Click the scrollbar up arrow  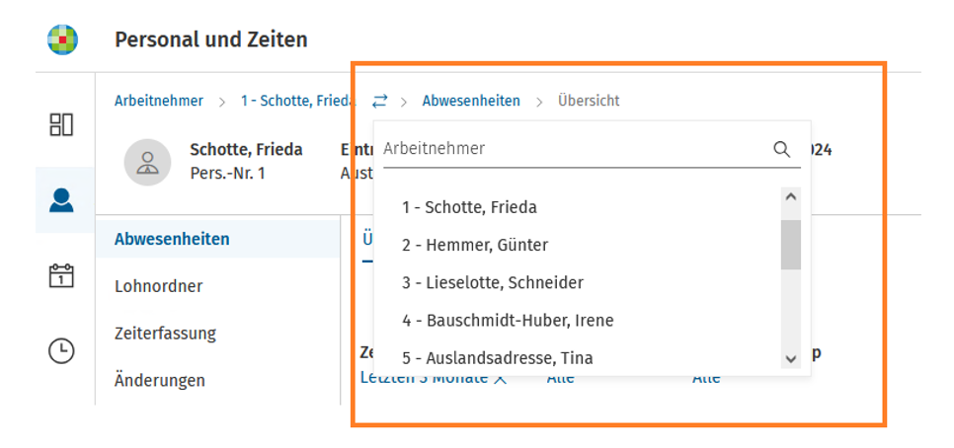click(791, 196)
